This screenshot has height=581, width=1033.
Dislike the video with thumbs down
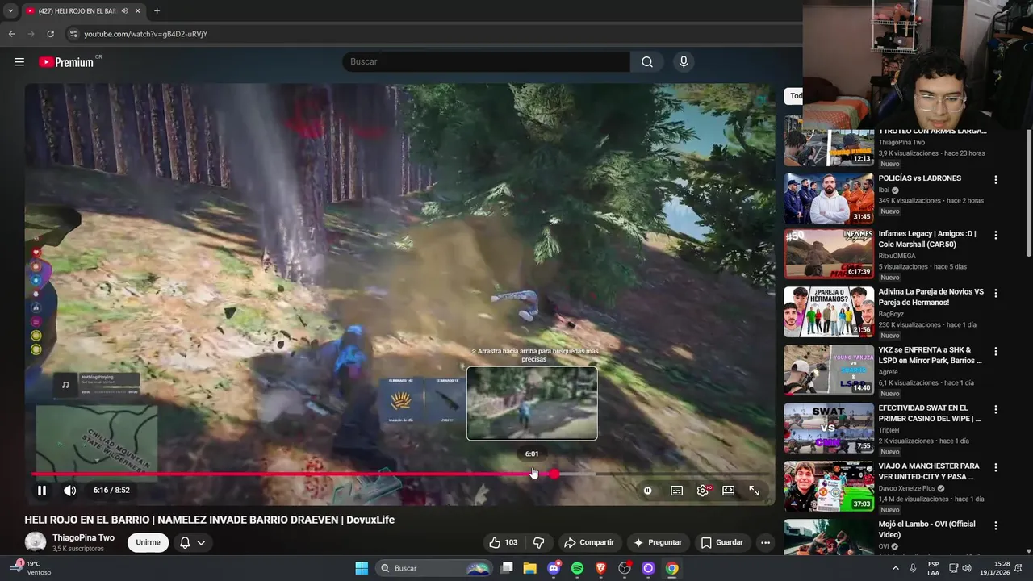[x=539, y=542]
